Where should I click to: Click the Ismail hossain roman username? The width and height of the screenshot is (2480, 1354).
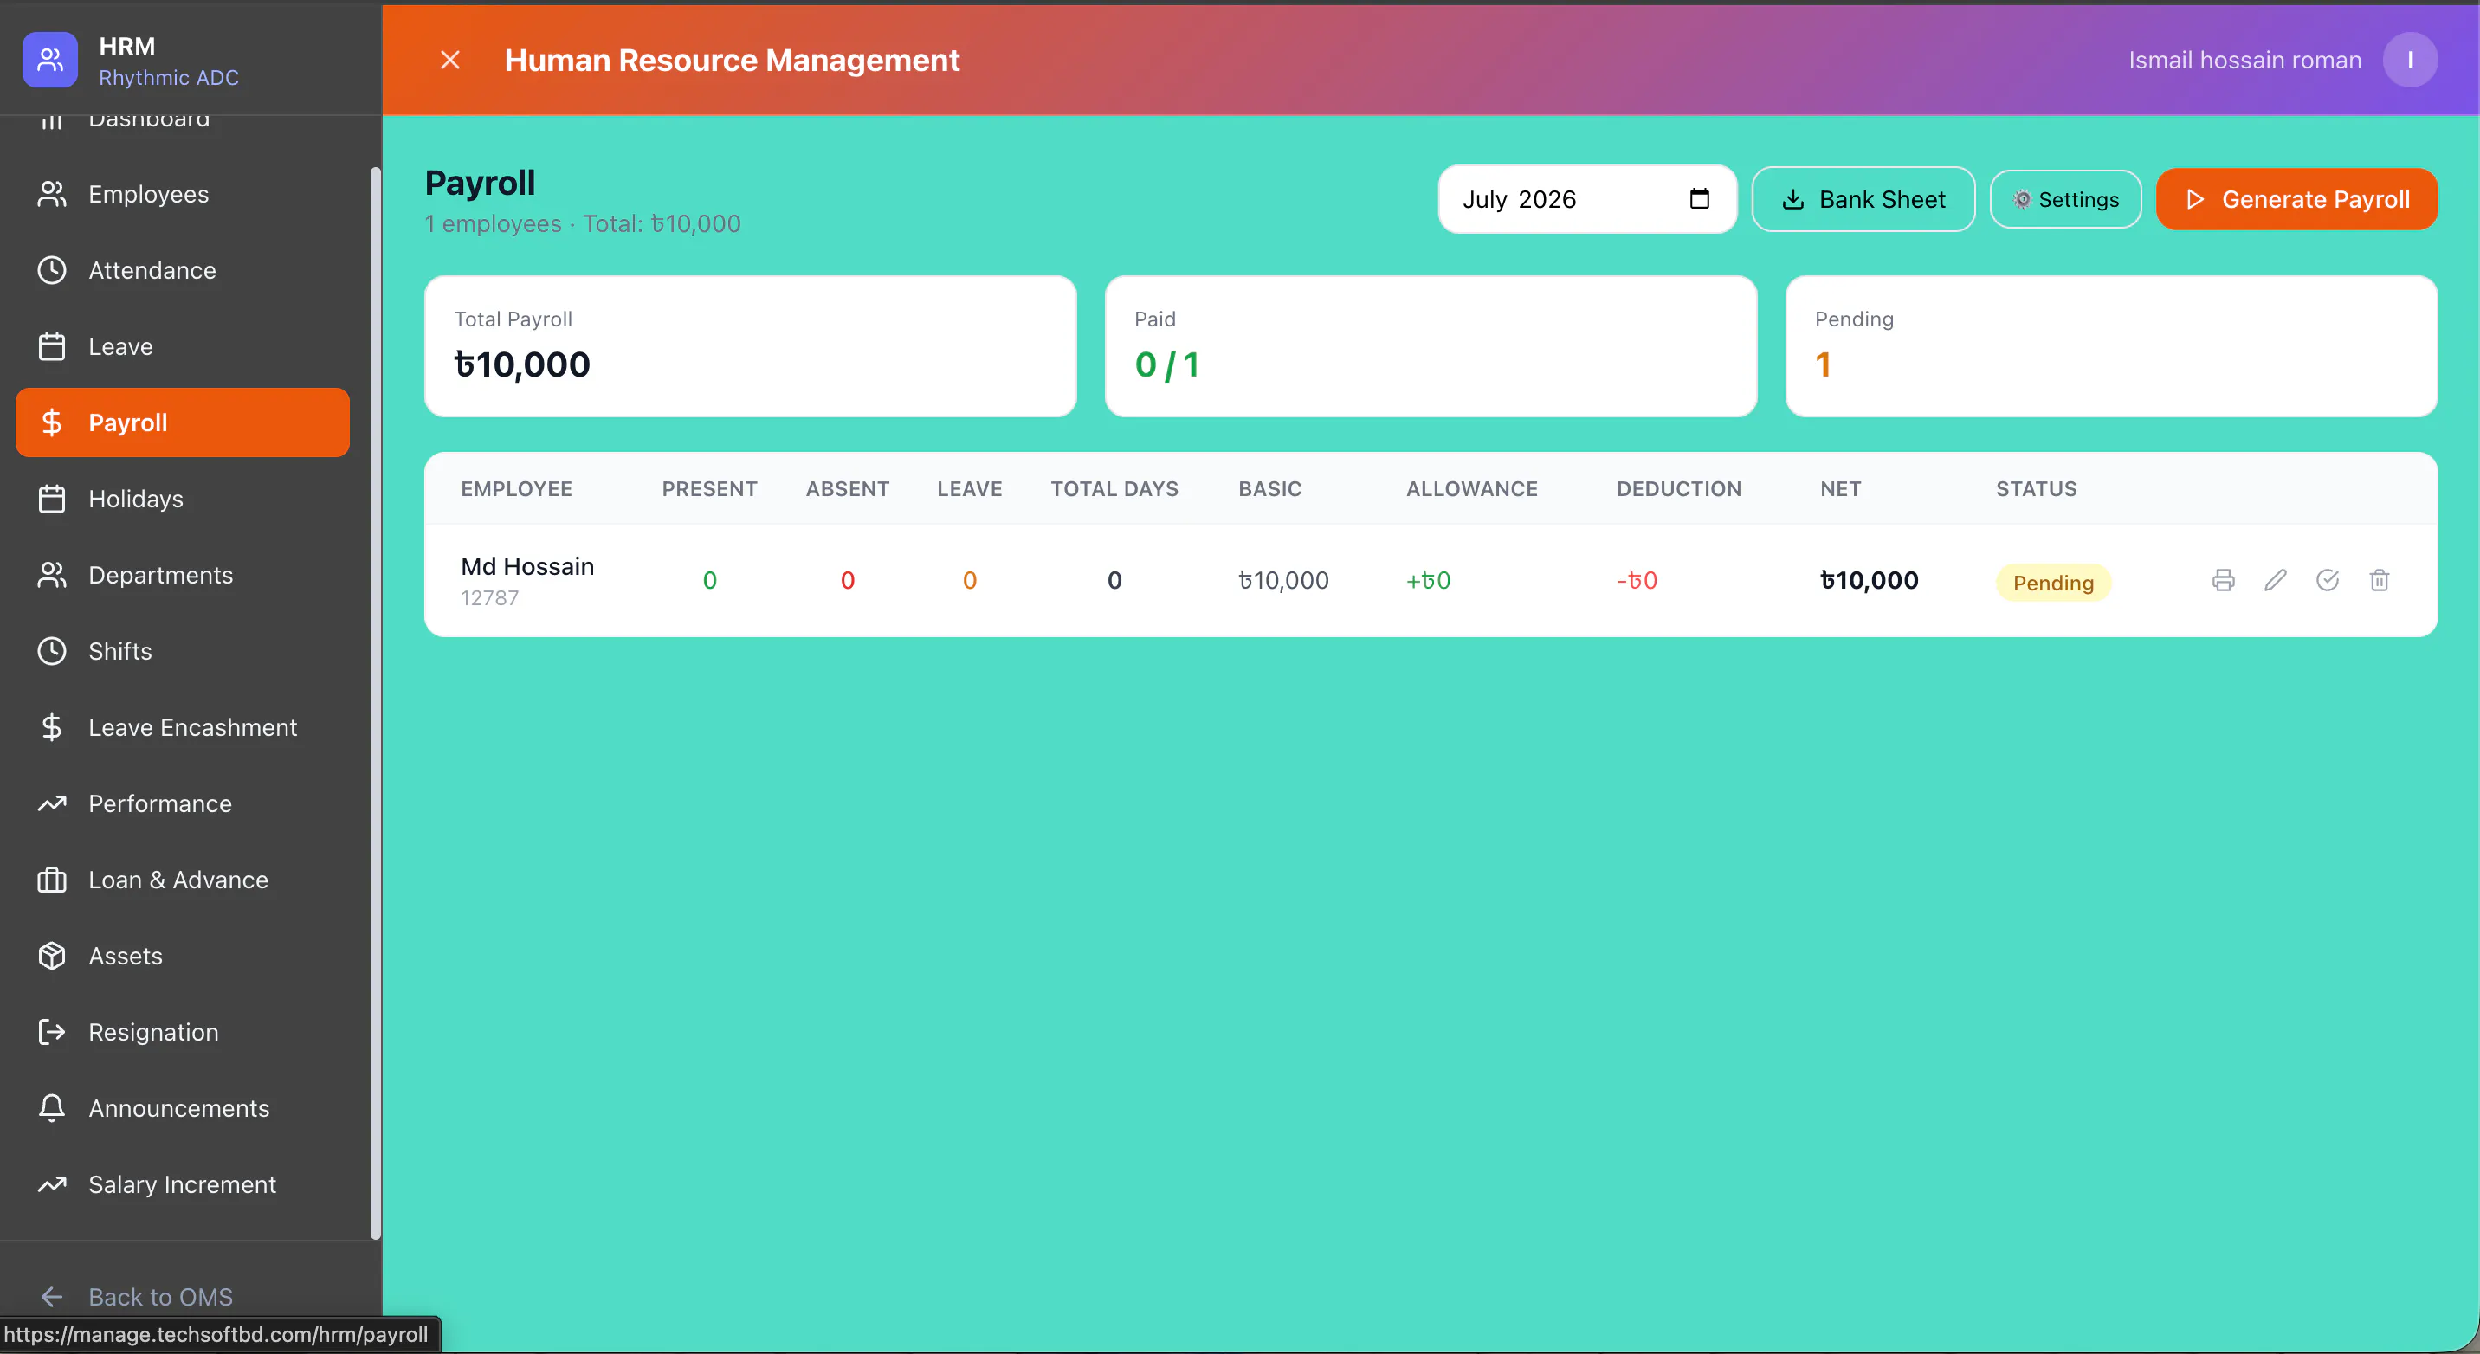click(x=2244, y=60)
